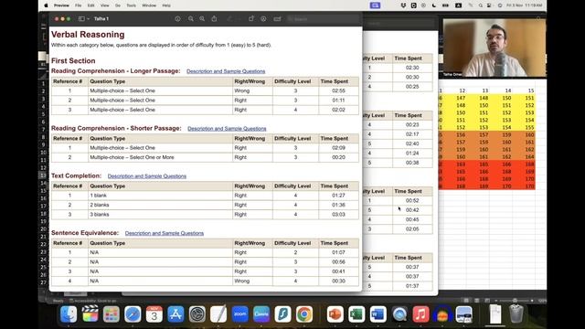Adjust the Excel zoom slider
Viewport: 585px width, 329px height.
coord(515,301)
